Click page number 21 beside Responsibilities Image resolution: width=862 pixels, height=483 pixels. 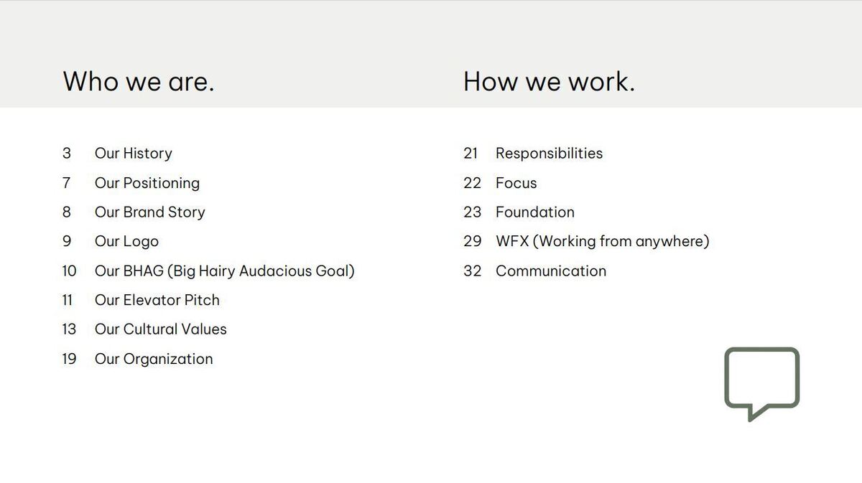[x=471, y=154]
